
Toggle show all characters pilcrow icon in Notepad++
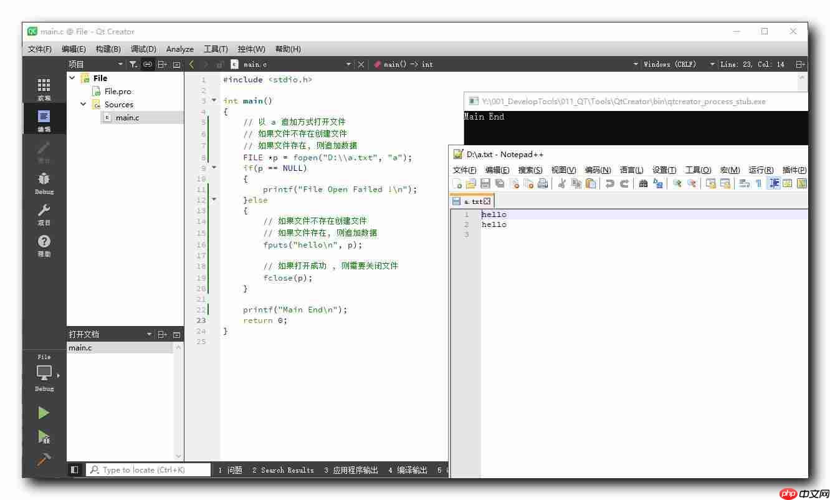click(758, 183)
